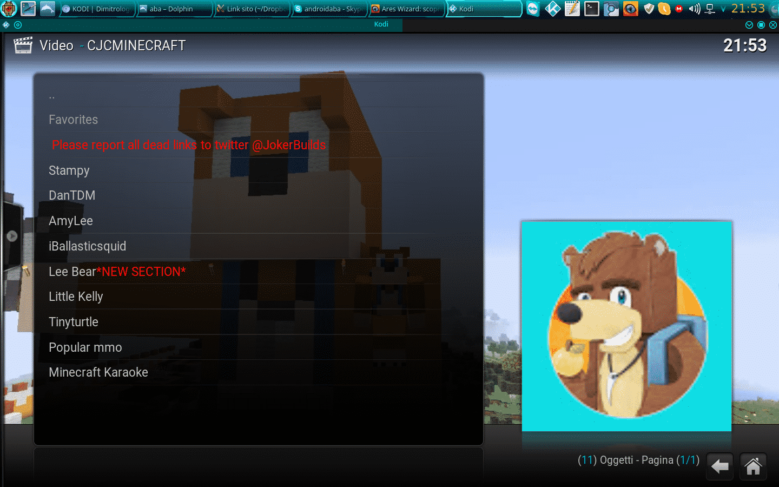
Task: Open the Popular mmo section
Action: point(259,347)
